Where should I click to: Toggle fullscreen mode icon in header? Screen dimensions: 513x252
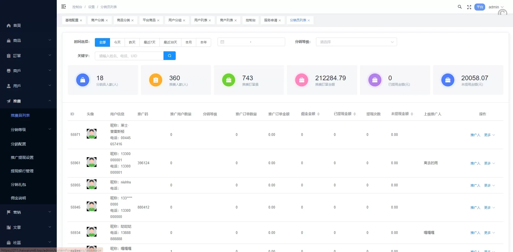point(469,7)
